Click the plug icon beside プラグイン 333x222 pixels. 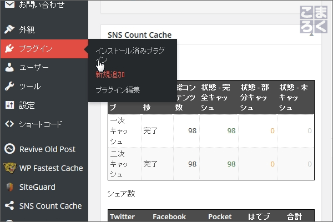[x=9, y=48]
